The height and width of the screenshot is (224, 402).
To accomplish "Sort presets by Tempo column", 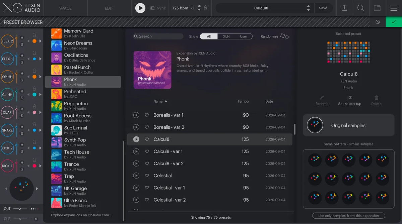I will point(243,101).
